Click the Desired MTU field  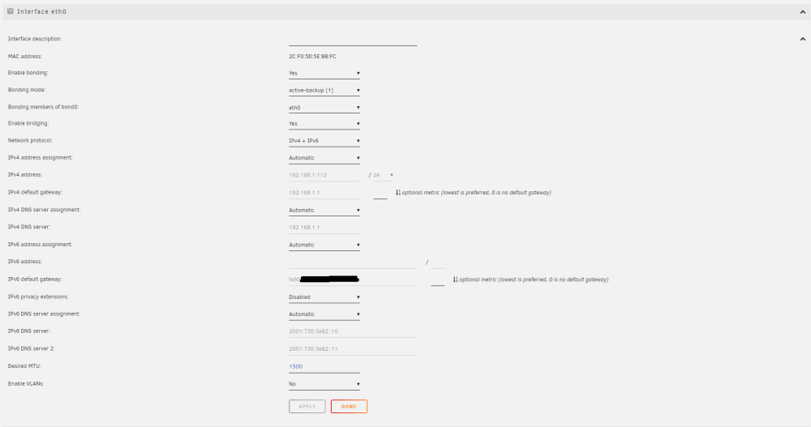(x=324, y=366)
